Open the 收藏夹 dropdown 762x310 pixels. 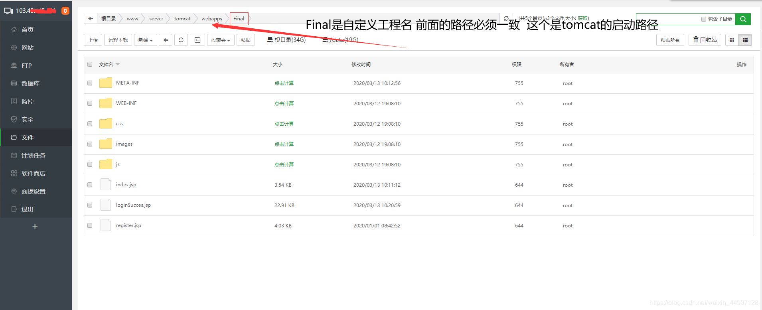(221, 40)
